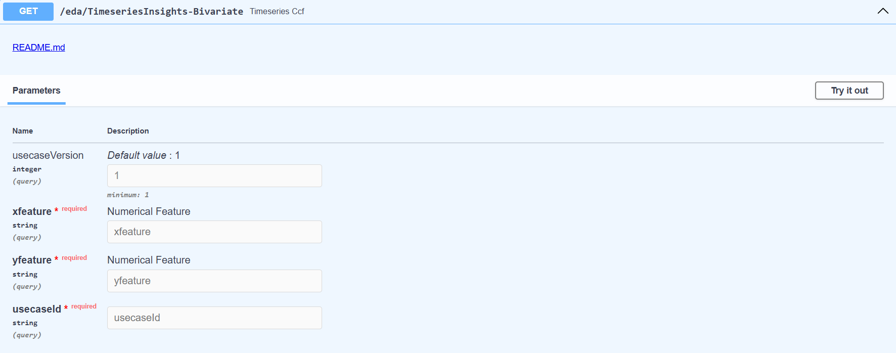Focus the yfeature text input
Viewport: 896px width, 353px height.
click(x=214, y=281)
